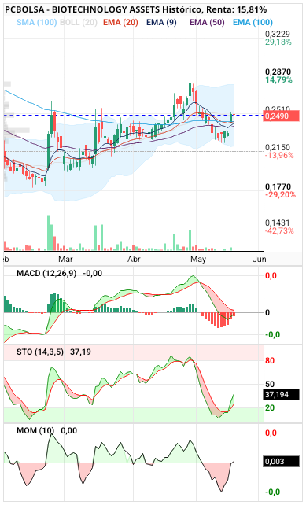Click the EMA (9) legend label
Viewport: 306px width, 505px height.
pyautogui.click(x=161, y=23)
